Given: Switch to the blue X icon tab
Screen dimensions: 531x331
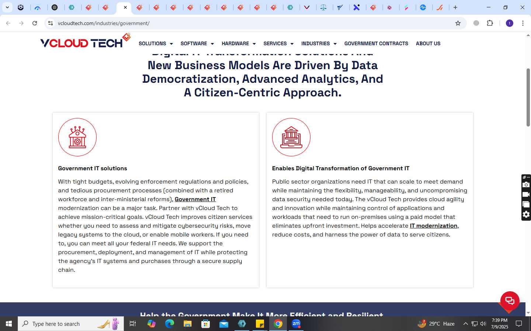Looking at the screenshot, I should [x=357, y=7].
